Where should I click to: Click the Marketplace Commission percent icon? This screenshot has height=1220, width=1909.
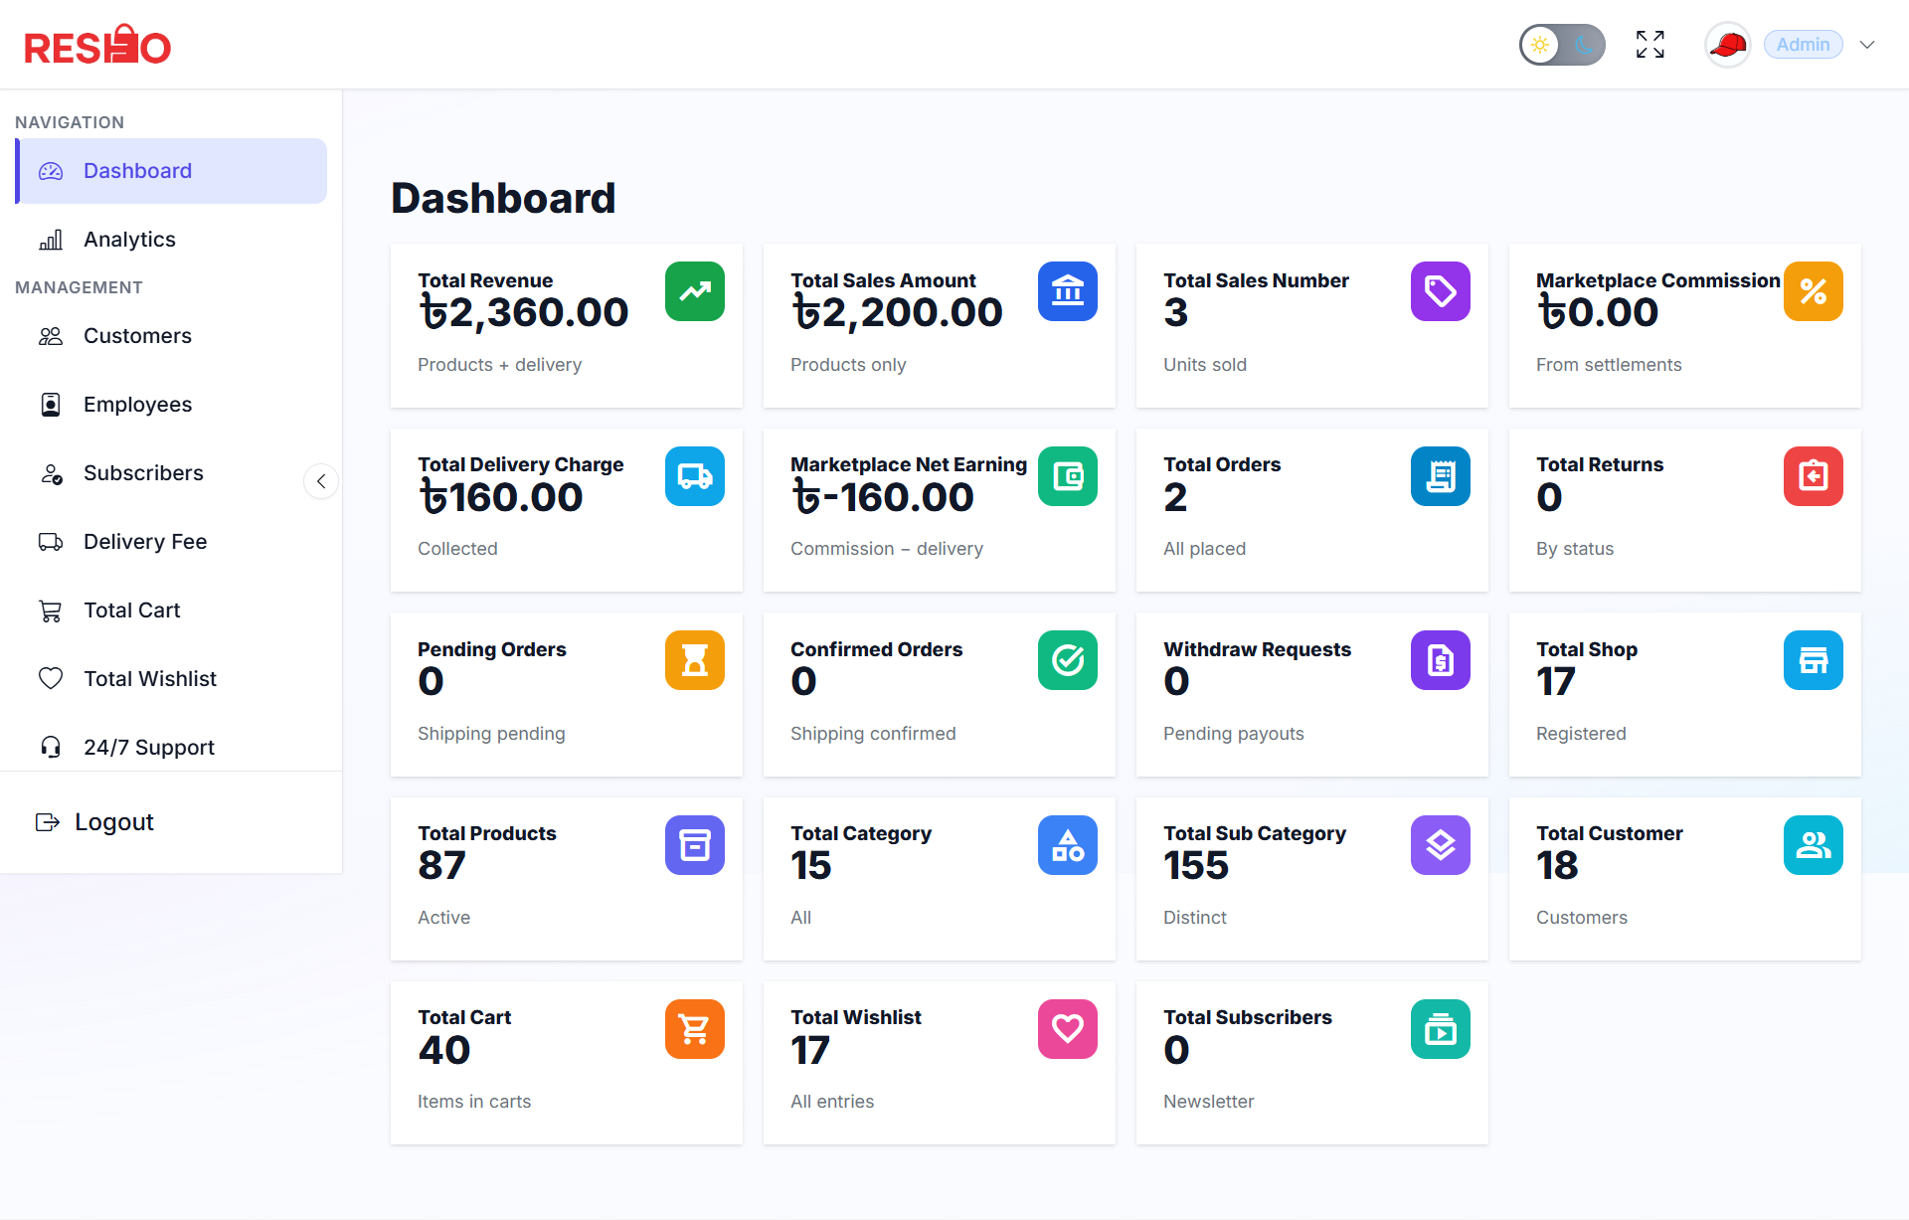(x=1813, y=291)
